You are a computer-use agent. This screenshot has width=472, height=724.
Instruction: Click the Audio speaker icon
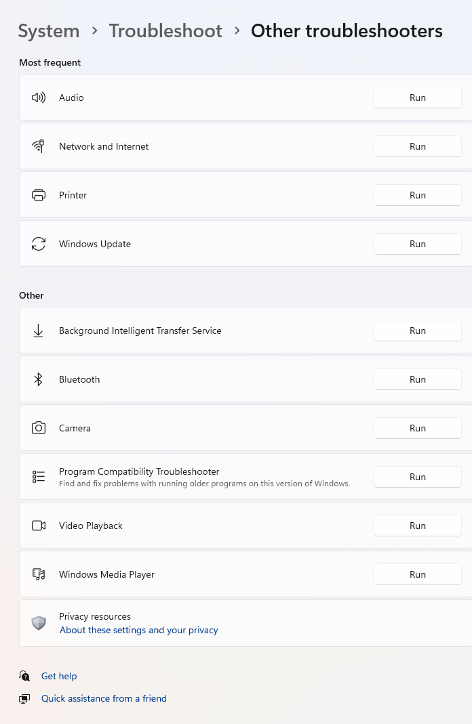39,98
